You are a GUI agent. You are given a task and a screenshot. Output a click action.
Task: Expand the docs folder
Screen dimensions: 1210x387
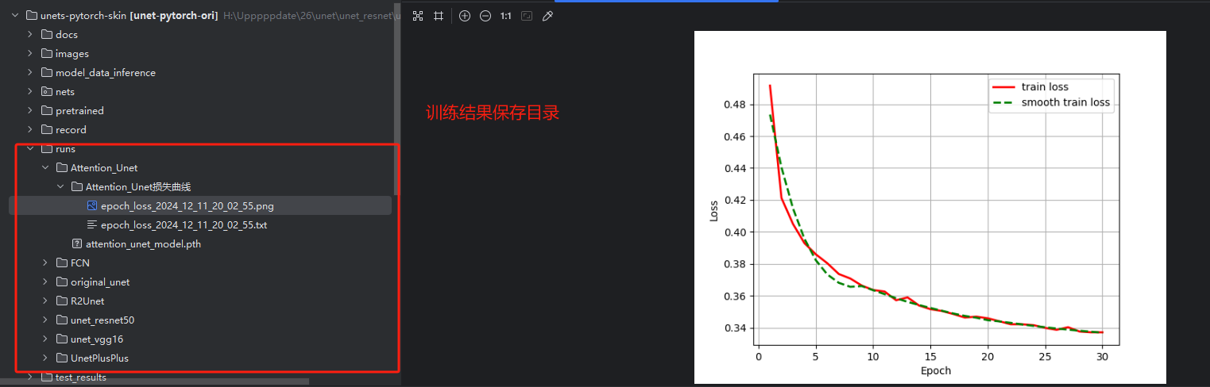pyautogui.click(x=30, y=34)
